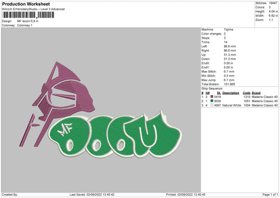280x198 pixels.
Task: Click the Max Stitch value 6.7 mm
Action: pos(229,71)
